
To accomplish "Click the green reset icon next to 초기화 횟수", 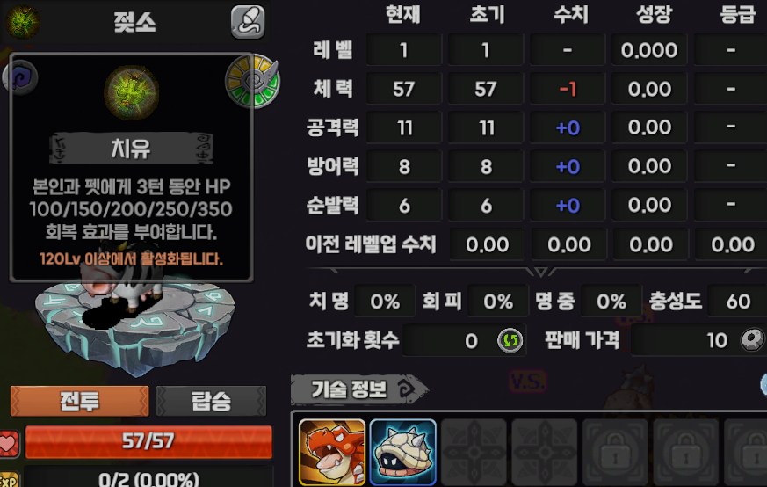I will (x=510, y=340).
